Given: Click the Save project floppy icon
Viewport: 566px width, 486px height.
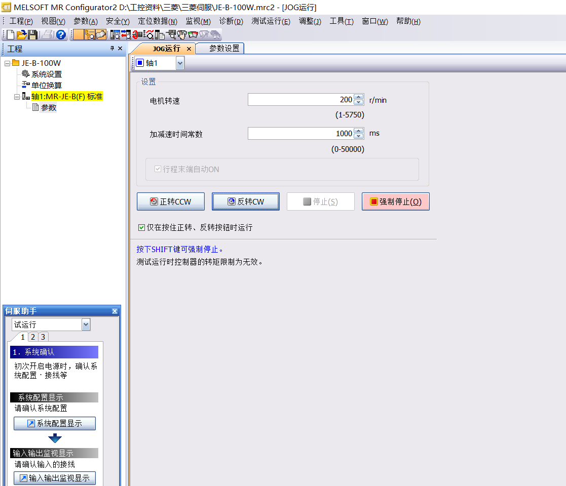Looking at the screenshot, I should (32, 35).
